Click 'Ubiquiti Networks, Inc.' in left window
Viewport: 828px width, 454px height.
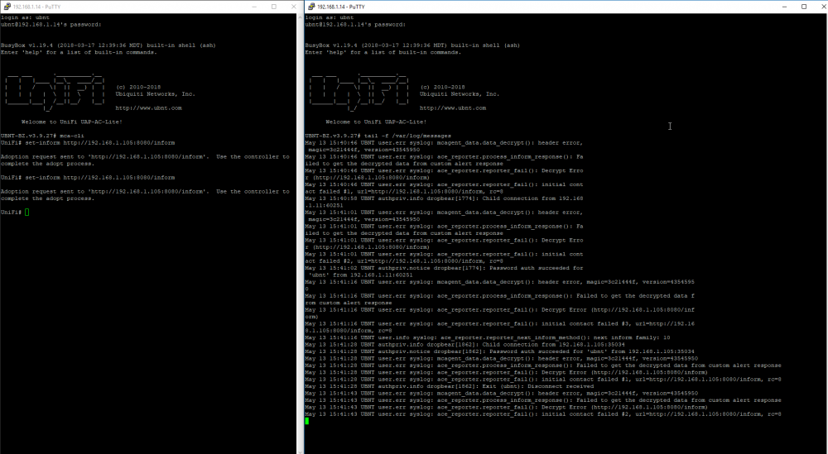click(x=156, y=93)
